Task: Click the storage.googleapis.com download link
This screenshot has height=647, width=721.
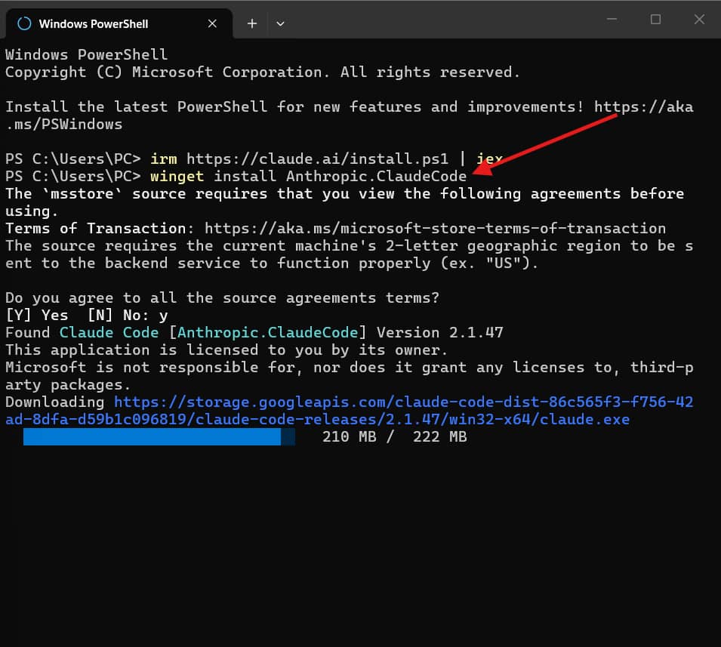Action: click(x=404, y=402)
